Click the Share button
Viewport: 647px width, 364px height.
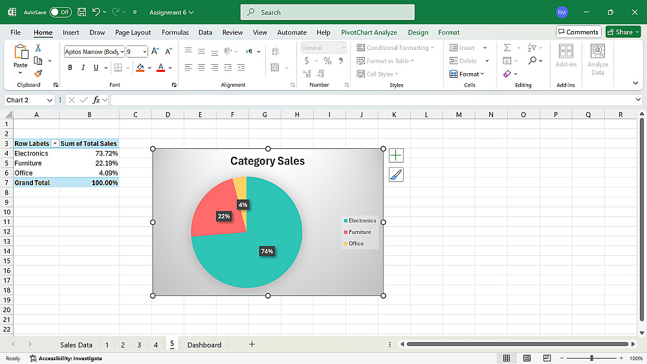[622, 32]
